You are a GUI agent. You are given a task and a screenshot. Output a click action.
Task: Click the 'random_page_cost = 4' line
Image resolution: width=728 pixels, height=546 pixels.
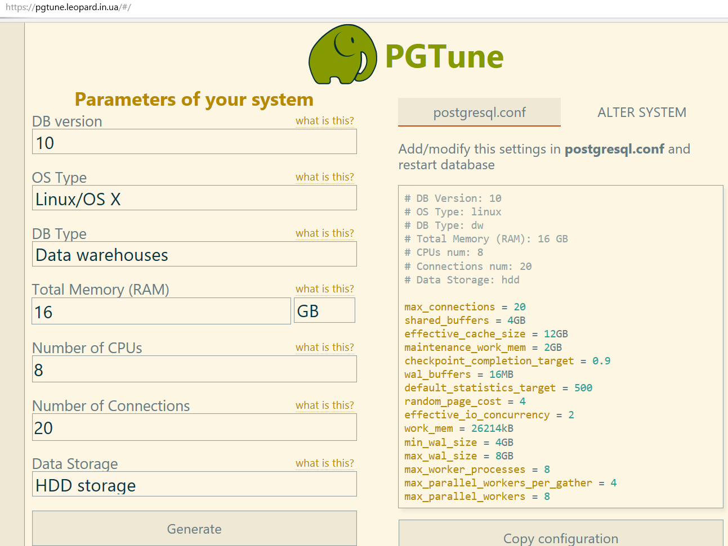[x=465, y=401]
